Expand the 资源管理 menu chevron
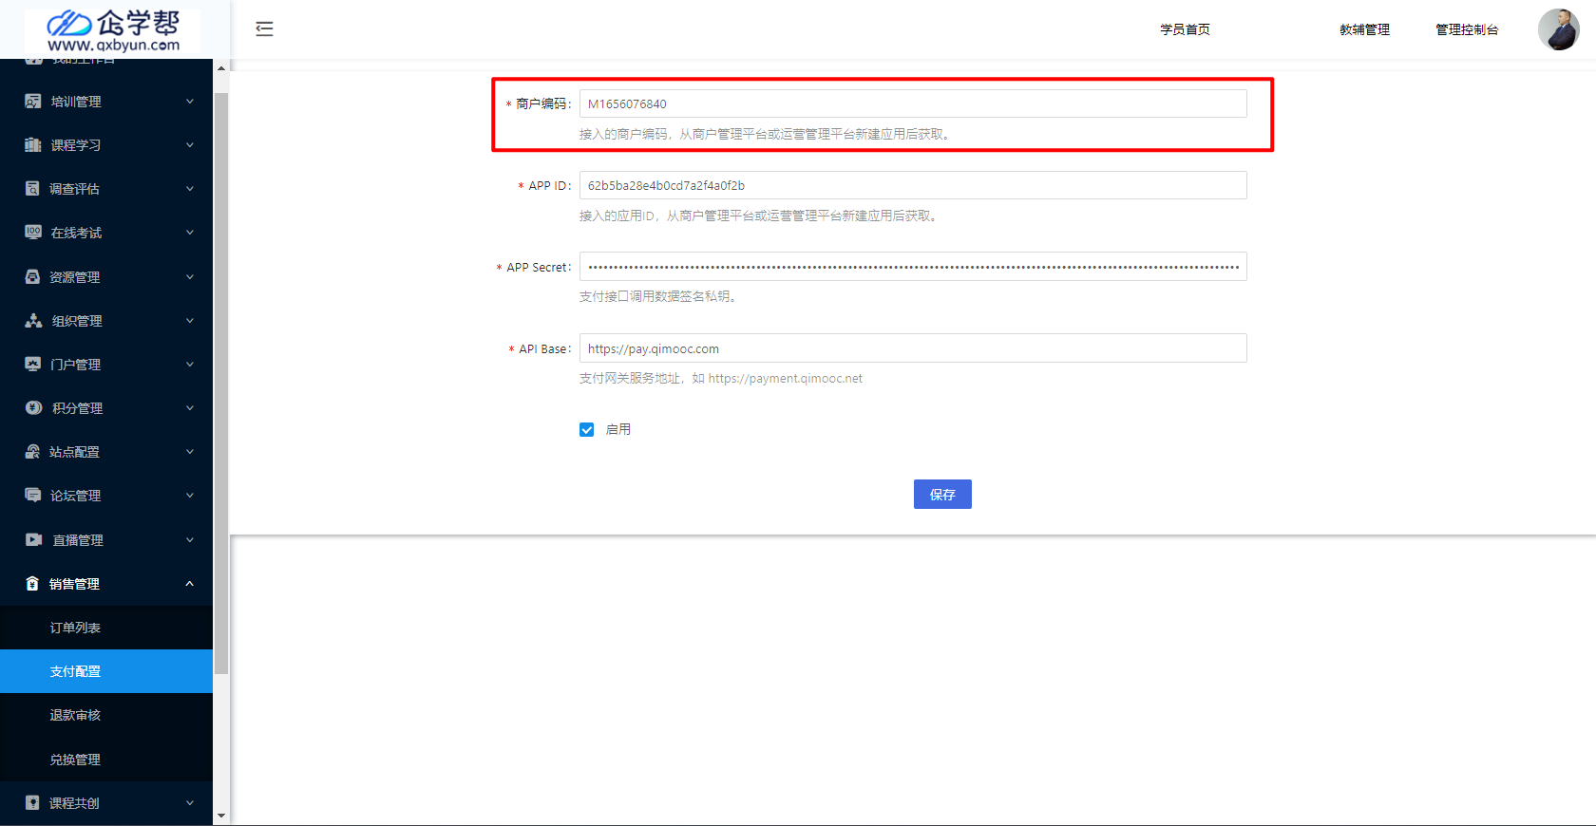Viewport: 1596px width, 826px height. (190, 277)
